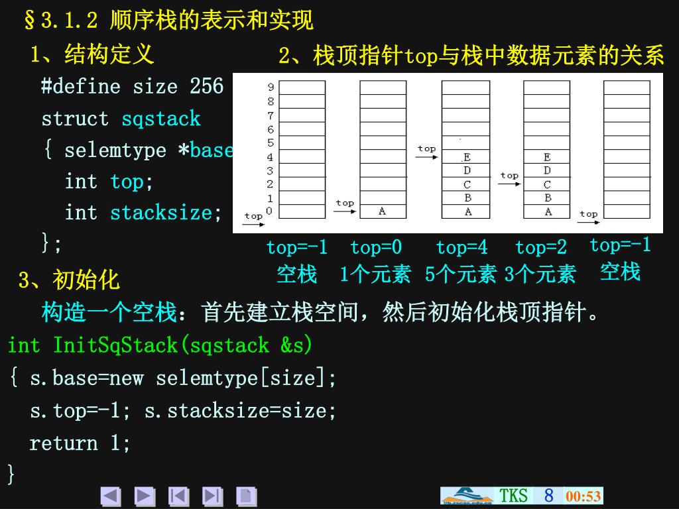Click the line s.base=new selemtype[size];
Image resolution: width=679 pixels, height=509 pixels.
[183, 378]
